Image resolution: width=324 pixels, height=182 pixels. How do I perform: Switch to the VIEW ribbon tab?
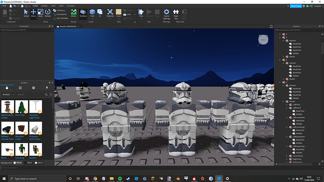62,6
